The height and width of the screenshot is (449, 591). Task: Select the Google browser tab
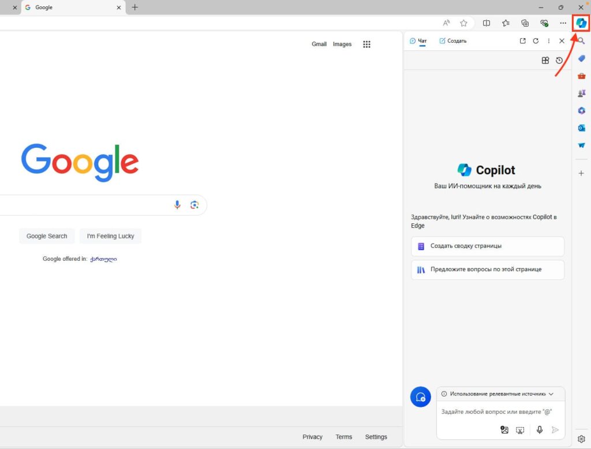(73, 7)
